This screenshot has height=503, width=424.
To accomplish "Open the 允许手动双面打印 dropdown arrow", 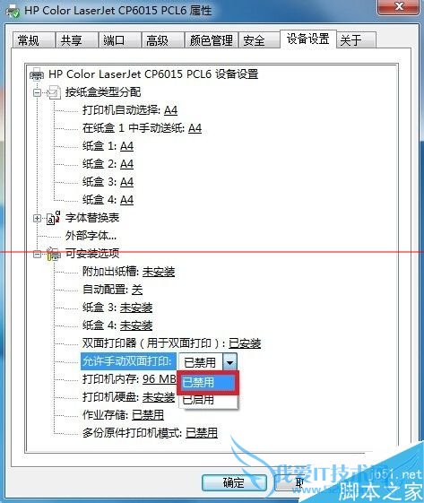I will (229, 362).
